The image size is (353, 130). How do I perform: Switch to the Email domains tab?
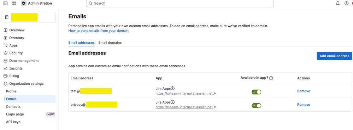pos(110,43)
